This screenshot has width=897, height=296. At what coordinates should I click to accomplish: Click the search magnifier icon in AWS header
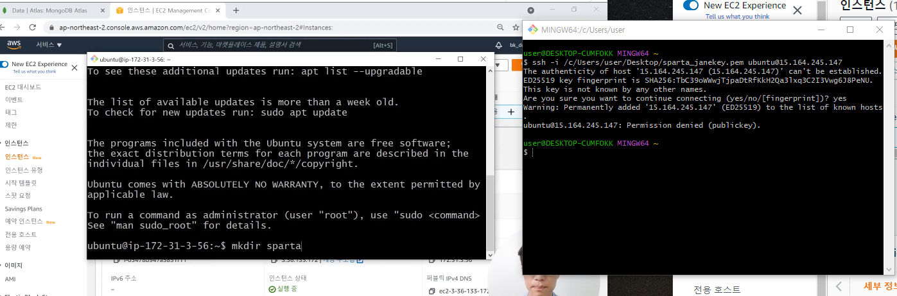point(171,45)
